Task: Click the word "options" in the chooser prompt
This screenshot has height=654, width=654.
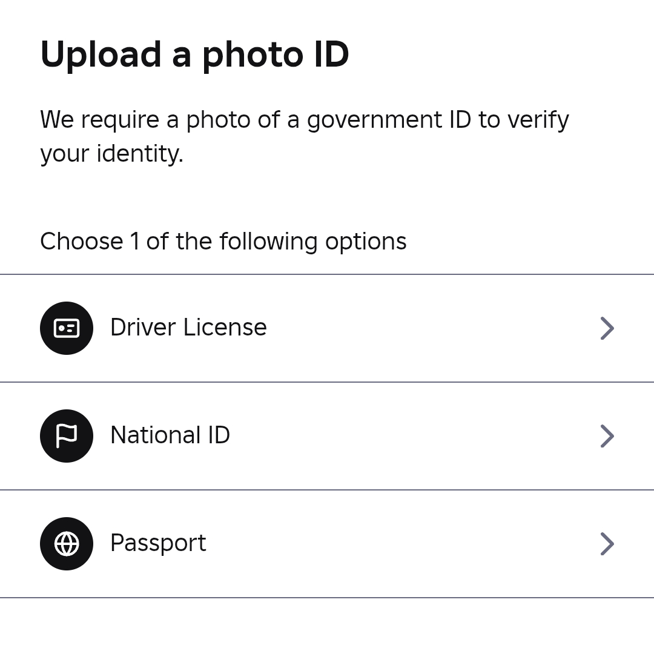Action: click(x=366, y=242)
